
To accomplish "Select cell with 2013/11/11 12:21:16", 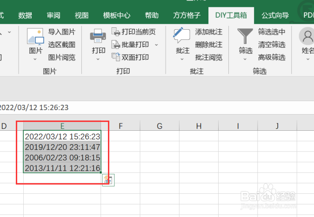I will coord(62,167).
